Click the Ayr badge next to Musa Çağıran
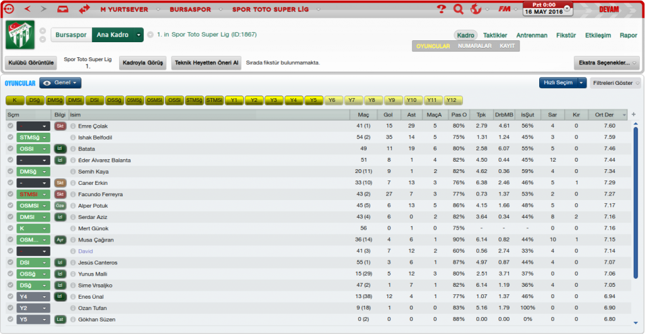 (60, 240)
